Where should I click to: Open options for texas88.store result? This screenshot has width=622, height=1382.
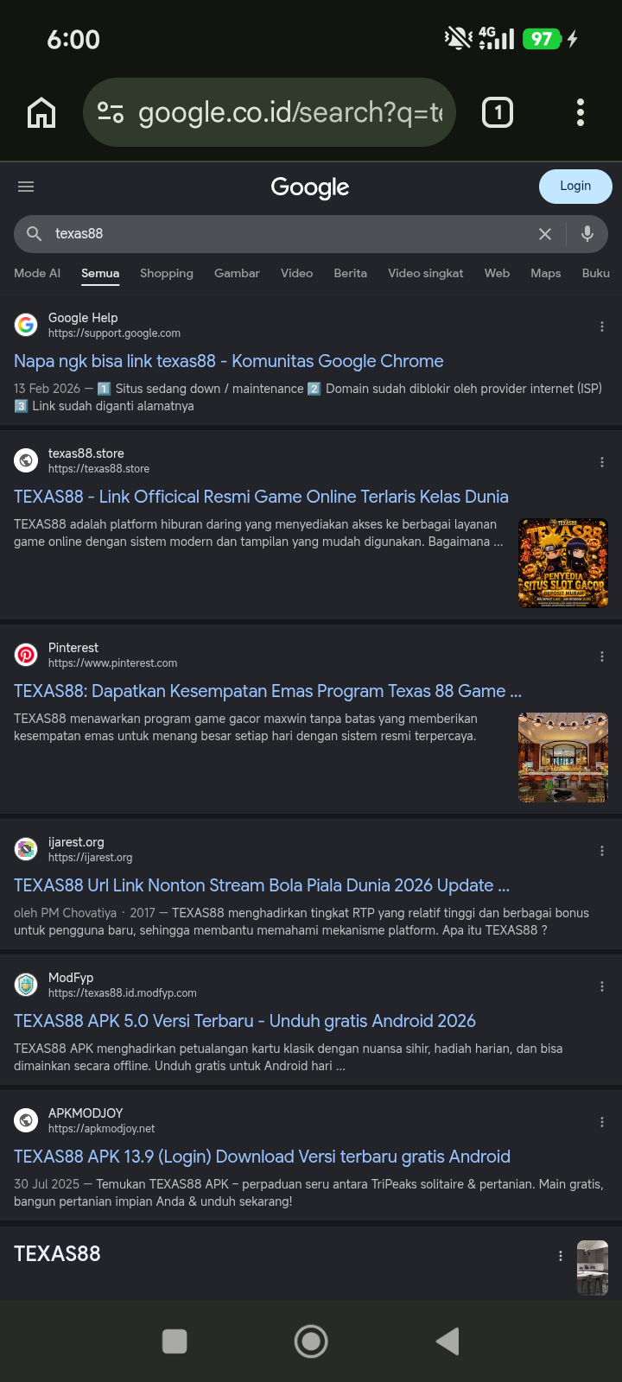coord(602,462)
